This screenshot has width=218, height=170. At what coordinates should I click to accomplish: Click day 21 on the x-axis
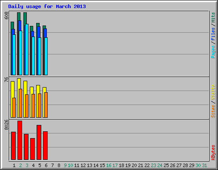pos(141,165)
